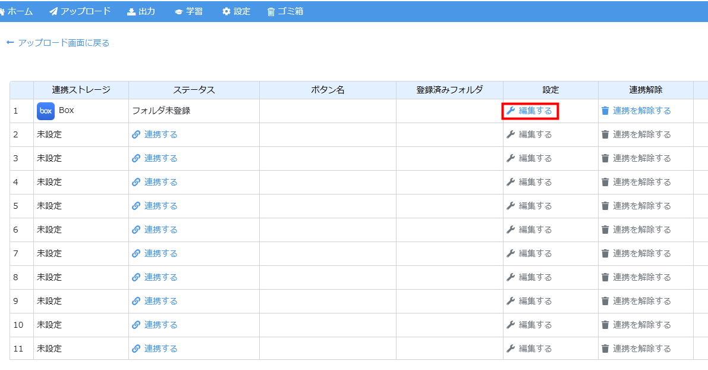Click the chain link icon in row 2
The height and width of the screenshot is (370, 708).
[x=136, y=134]
